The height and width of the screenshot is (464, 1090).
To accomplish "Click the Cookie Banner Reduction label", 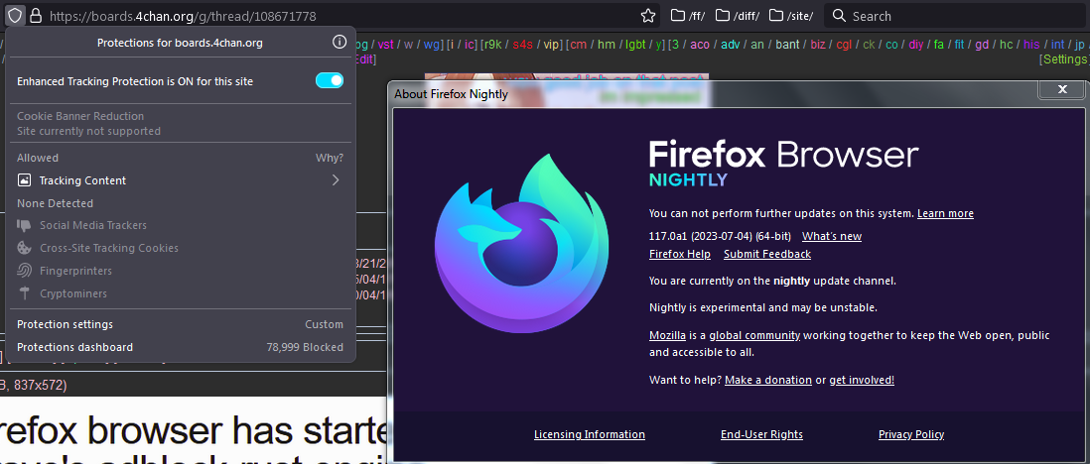I will point(80,116).
